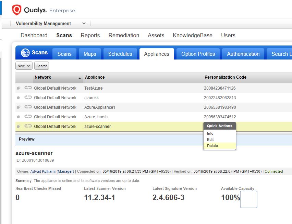Image resolution: width=292 pixels, height=224 pixels.
Task: Click the link icon in azure-scanner row
Action: click(x=28, y=127)
